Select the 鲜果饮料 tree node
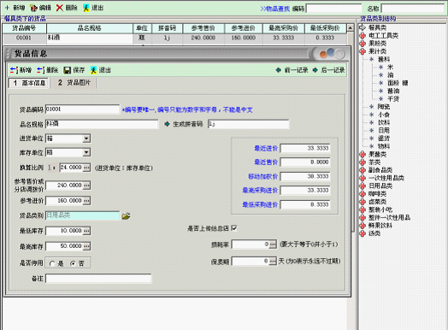Viewport: 448px width, 330px height. pyautogui.click(x=380, y=226)
